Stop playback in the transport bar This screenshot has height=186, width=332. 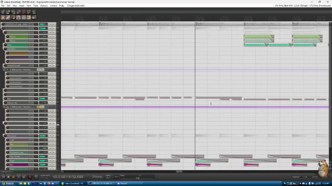pyautogui.click(x=8, y=177)
